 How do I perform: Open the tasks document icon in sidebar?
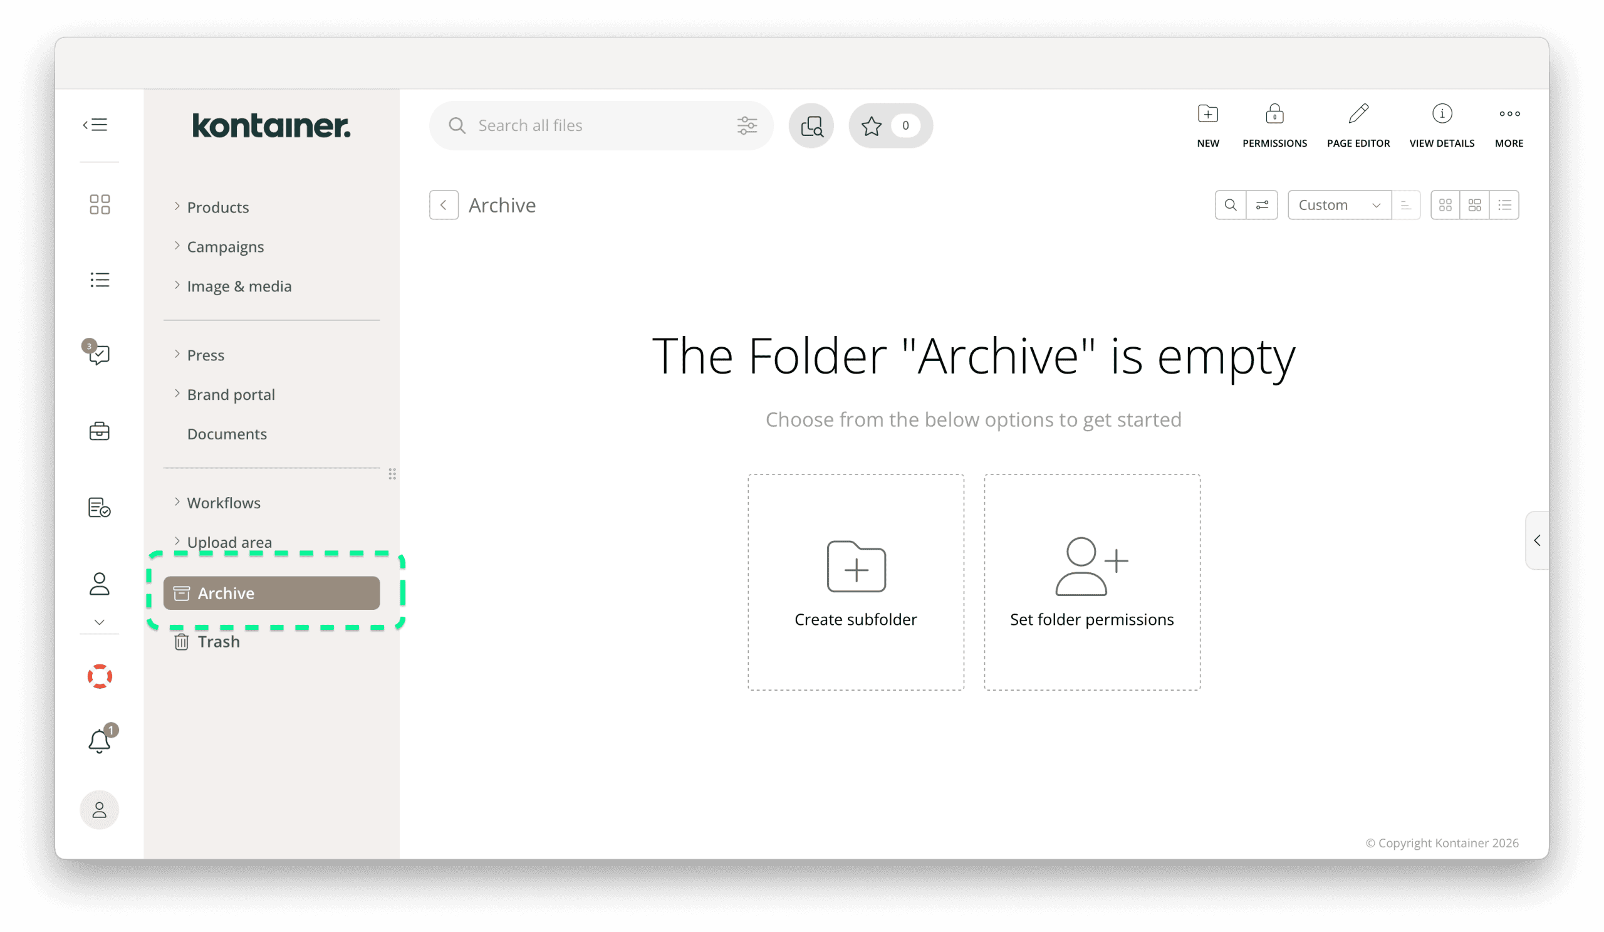tap(99, 507)
